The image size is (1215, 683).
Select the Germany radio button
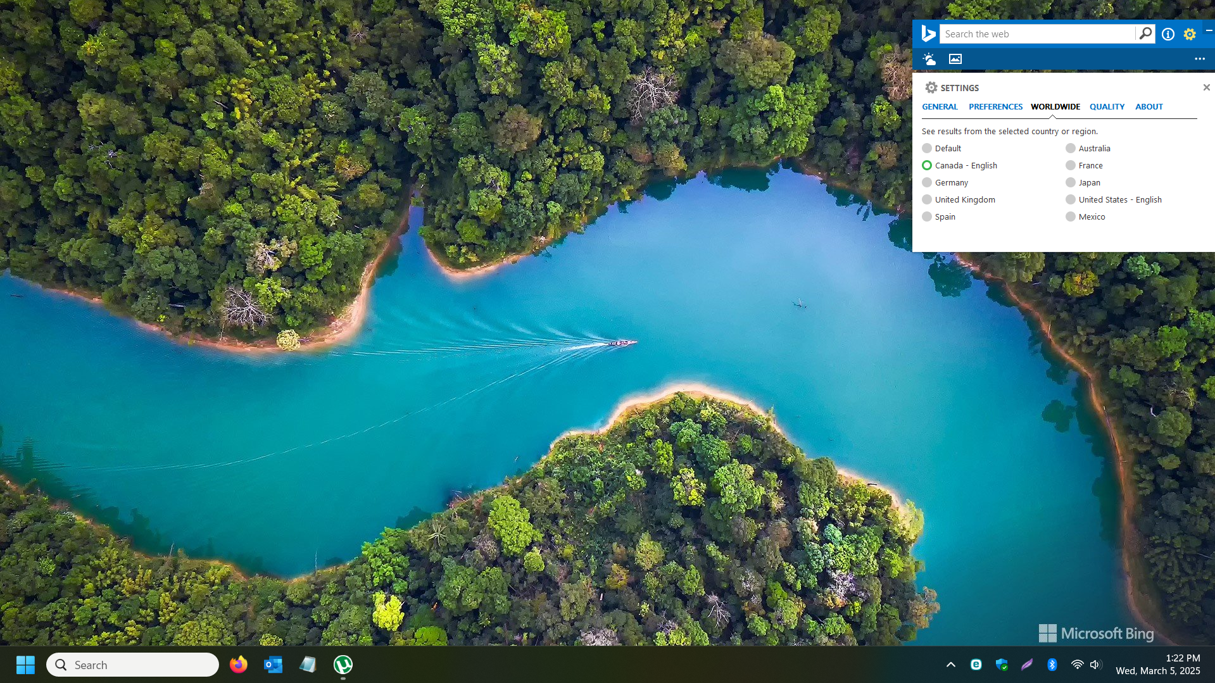(x=927, y=182)
